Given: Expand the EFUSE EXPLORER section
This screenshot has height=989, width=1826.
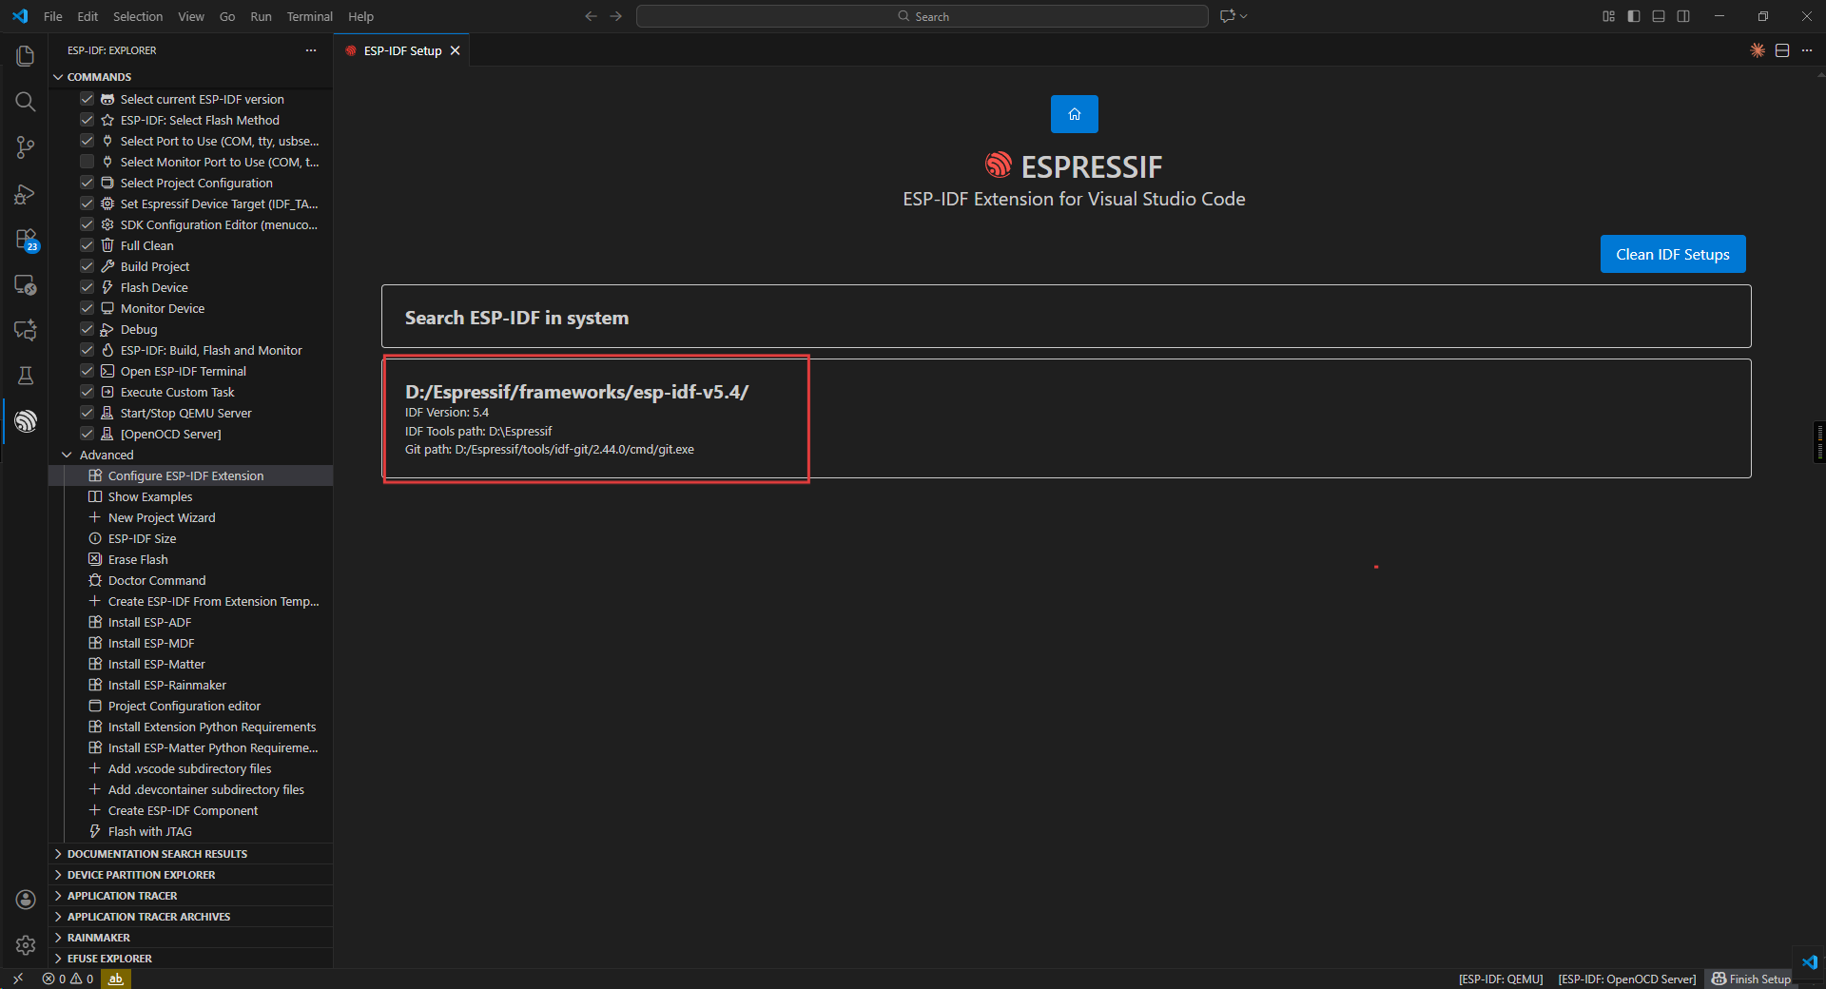Looking at the screenshot, I should (x=190, y=959).
